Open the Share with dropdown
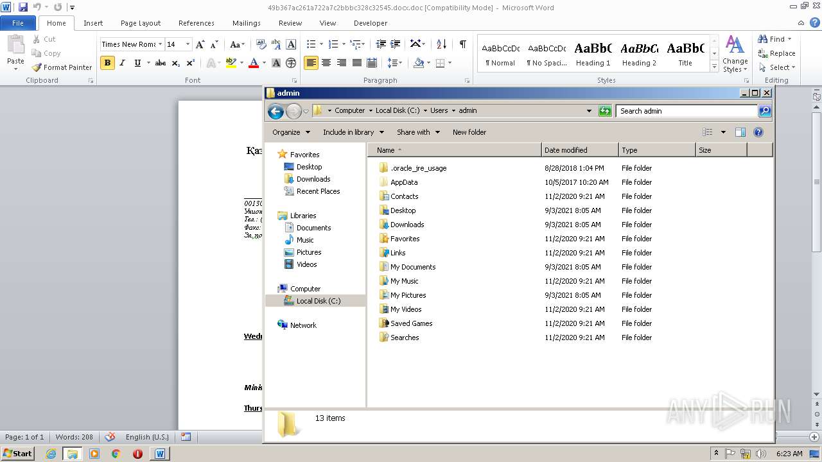The image size is (822, 462). (418, 132)
